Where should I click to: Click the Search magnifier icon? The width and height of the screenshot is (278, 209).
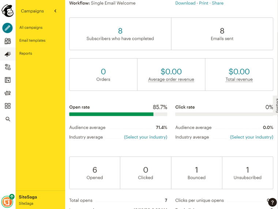[8, 119]
